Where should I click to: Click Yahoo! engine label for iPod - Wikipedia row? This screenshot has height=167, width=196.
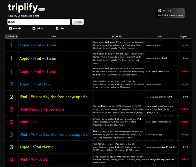click(185, 159)
